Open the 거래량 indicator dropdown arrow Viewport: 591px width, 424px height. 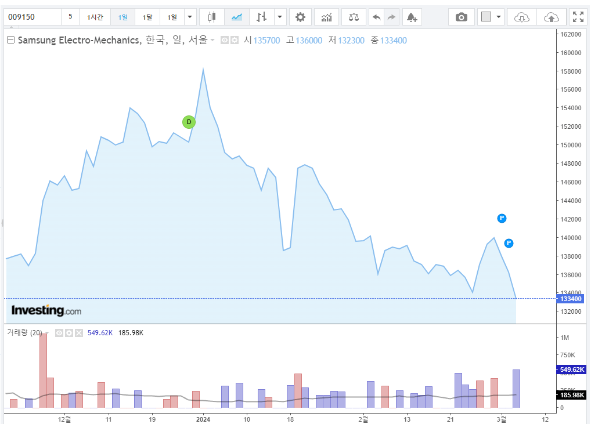click(47, 333)
